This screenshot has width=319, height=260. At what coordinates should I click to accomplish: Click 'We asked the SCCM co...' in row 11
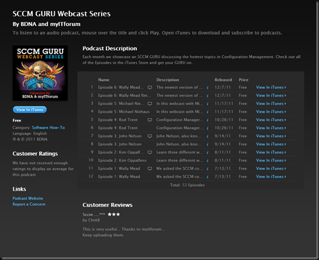coord(180,168)
